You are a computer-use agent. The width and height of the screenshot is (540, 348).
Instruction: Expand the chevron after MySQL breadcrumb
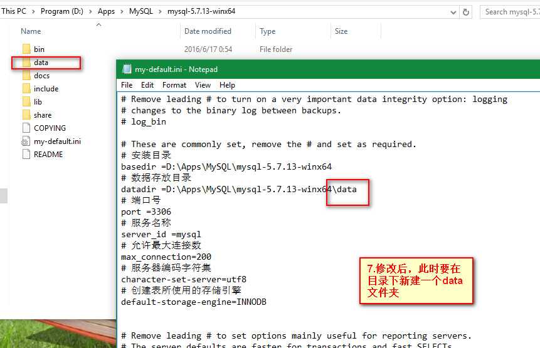(160, 11)
